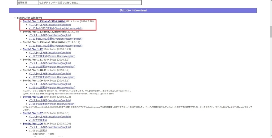Open Installation(english) under Ver 1.12
Viewport: 272px width, 138px height.
[59, 53]
